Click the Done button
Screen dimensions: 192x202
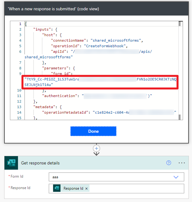coord(93,131)
